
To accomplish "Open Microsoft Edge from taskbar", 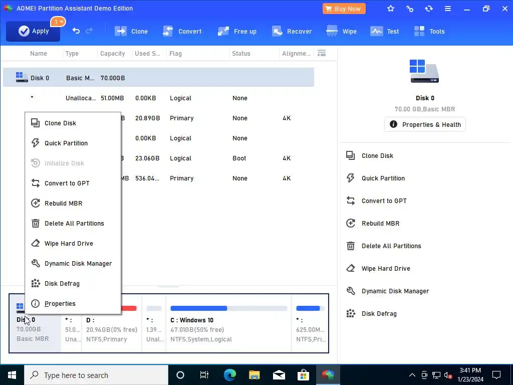I will 229,375.
